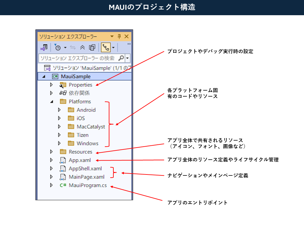Screen dimensions: 304x228
Task: Click the show all files icon
Action: (92, 47)
